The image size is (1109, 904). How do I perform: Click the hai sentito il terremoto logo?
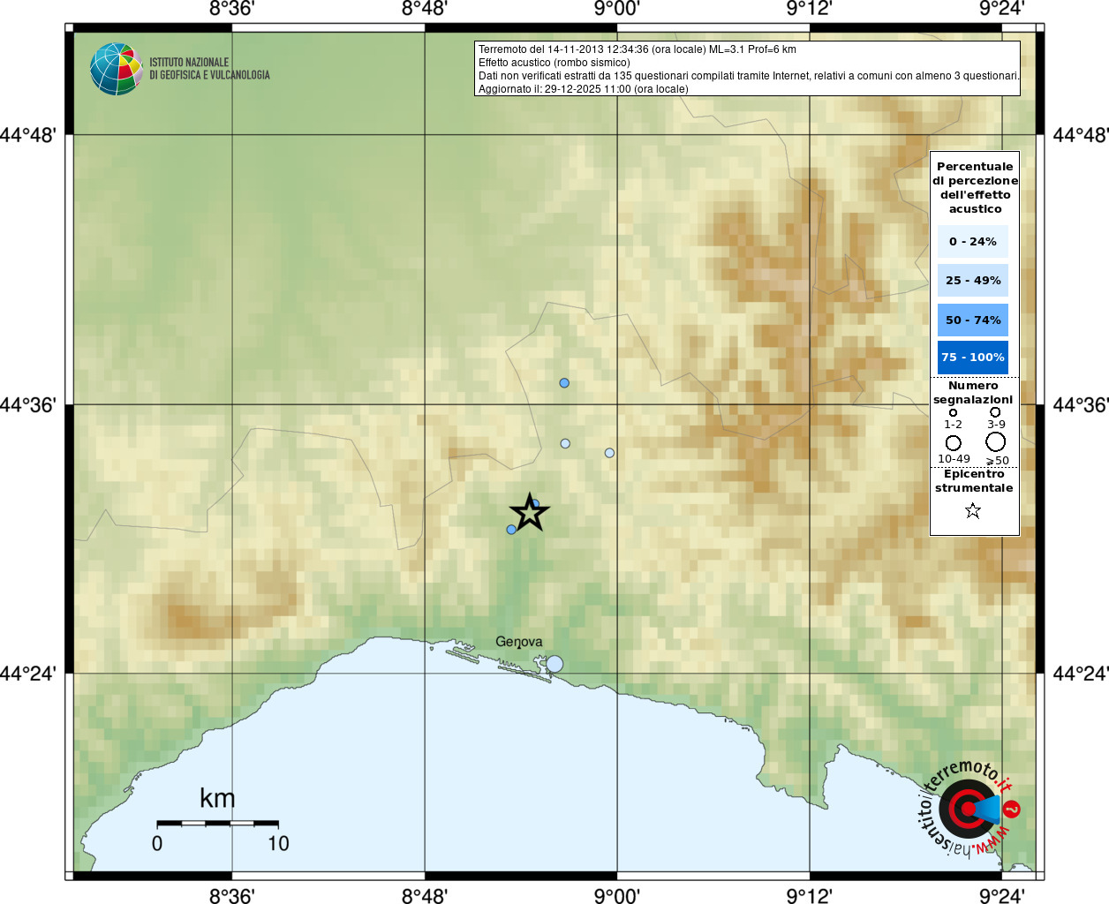click(x=969, y=808)
